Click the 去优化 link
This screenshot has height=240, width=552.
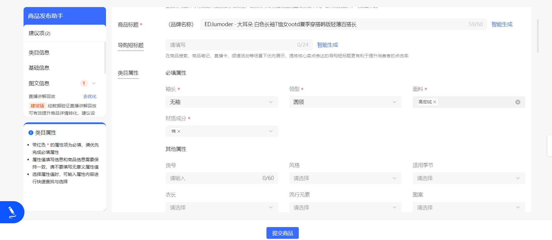[x=90, y=96]
